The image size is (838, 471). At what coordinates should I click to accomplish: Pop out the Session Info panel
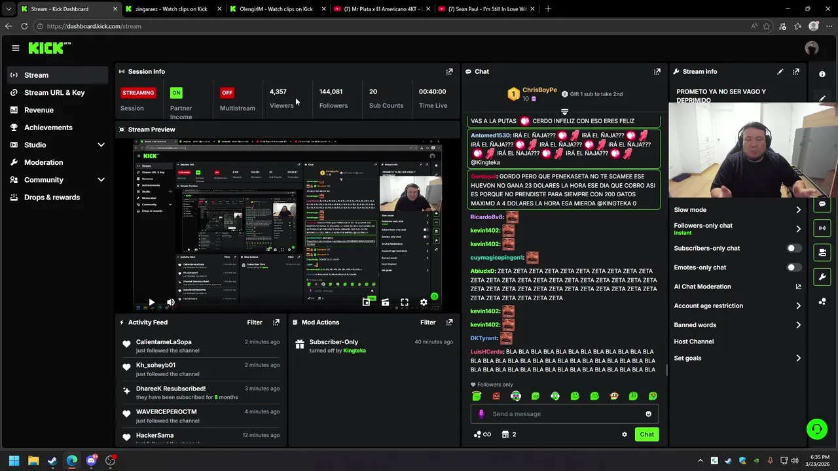click(449, 71)
